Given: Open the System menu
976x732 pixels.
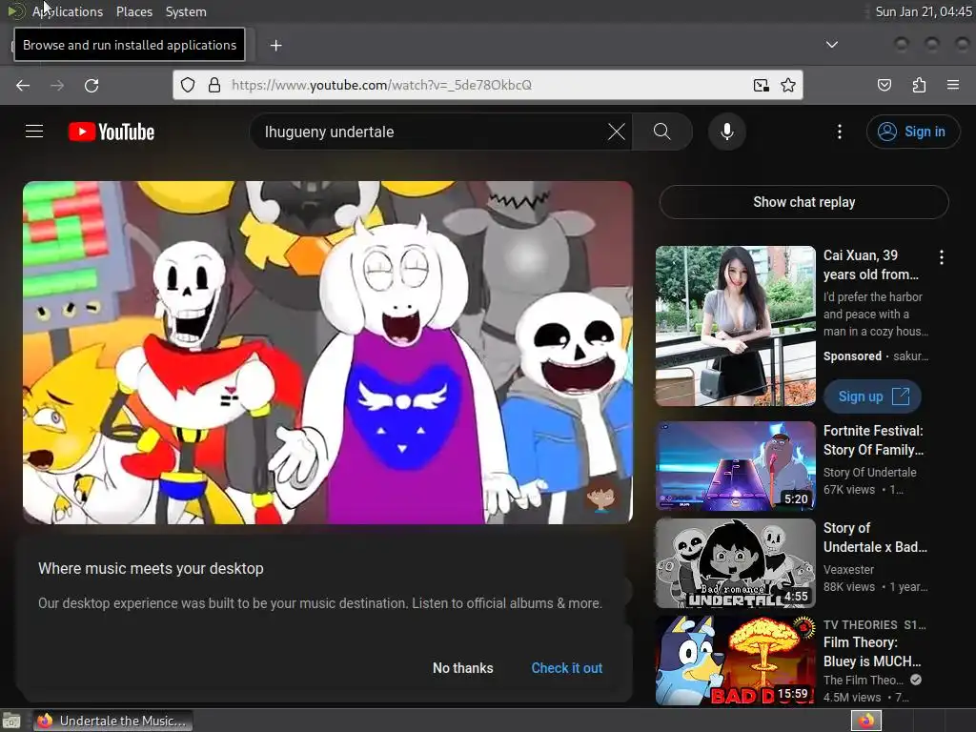Looking at the screenshot, I should 186,11.
